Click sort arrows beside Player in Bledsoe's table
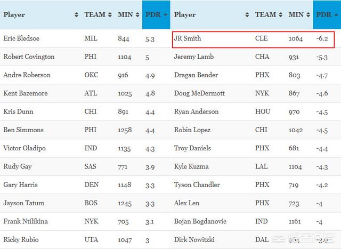Viewport: 341px width, 249px height. tap(76, 15)
